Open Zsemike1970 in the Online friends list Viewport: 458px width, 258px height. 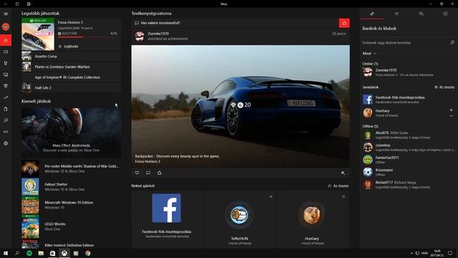[409, 72]
